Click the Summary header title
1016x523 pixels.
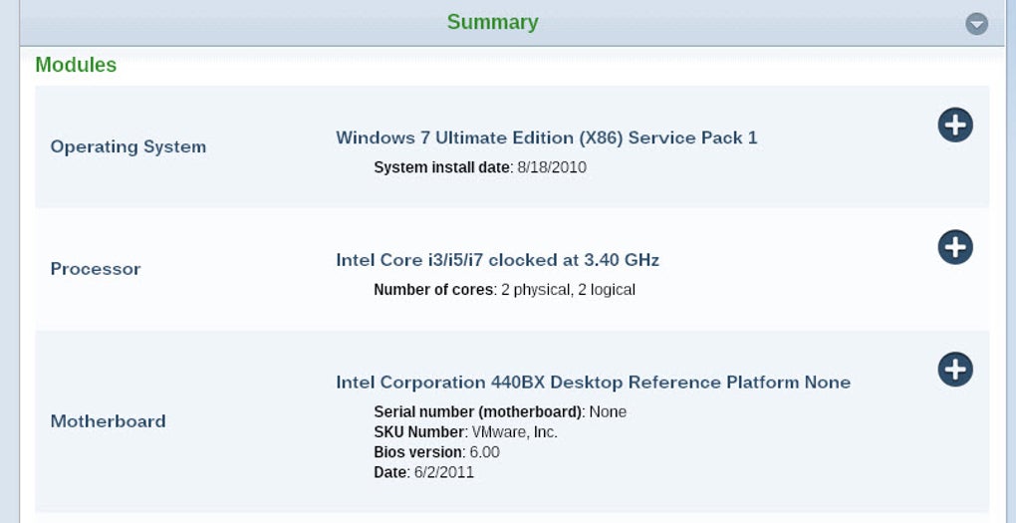[492, 23]
